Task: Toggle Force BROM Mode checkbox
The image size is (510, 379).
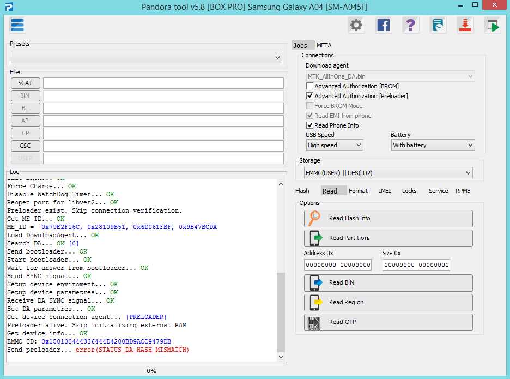Action: (x=309, y=106)
